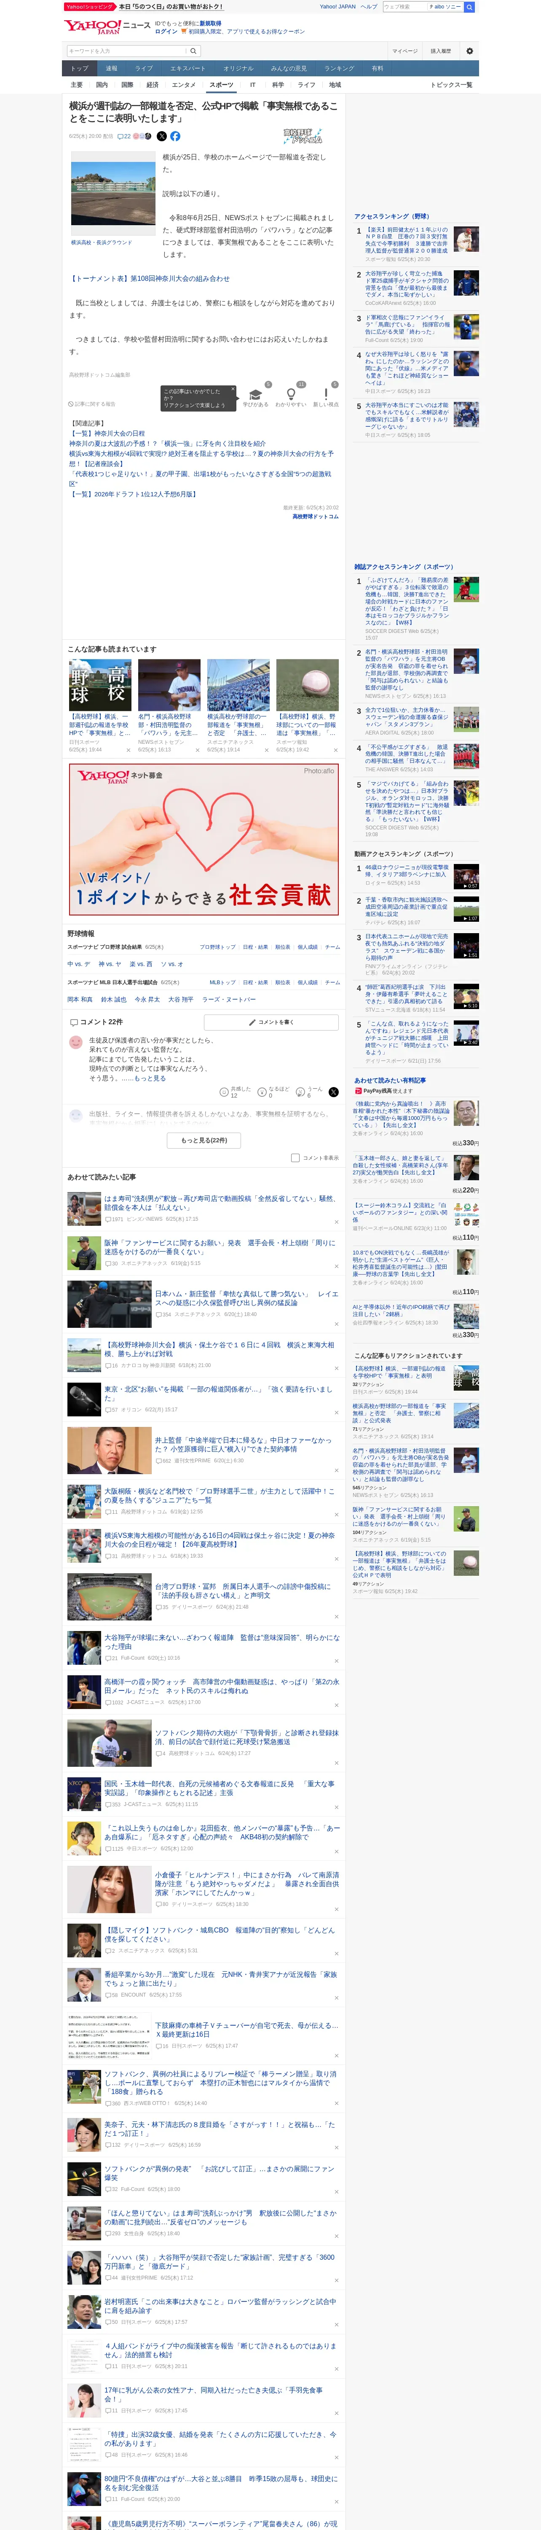Click the web search input at top right
The width and height of the screenshot is (541, 2530).
[x=405, y=7]
